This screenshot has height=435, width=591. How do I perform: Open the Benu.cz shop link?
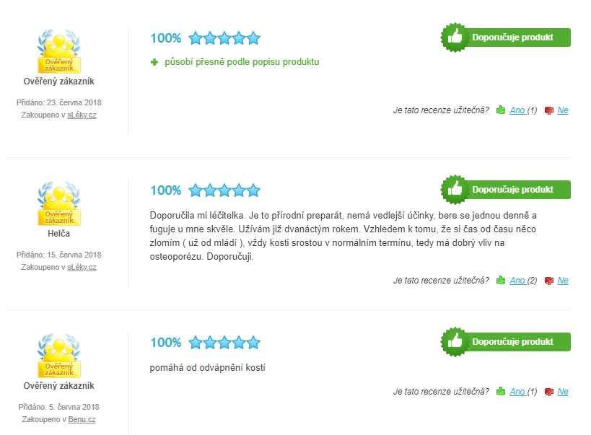82,419
